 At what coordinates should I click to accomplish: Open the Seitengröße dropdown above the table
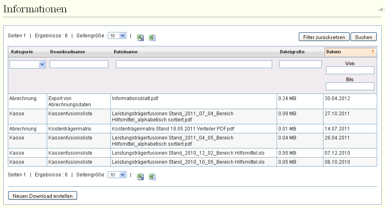[117, 36]
